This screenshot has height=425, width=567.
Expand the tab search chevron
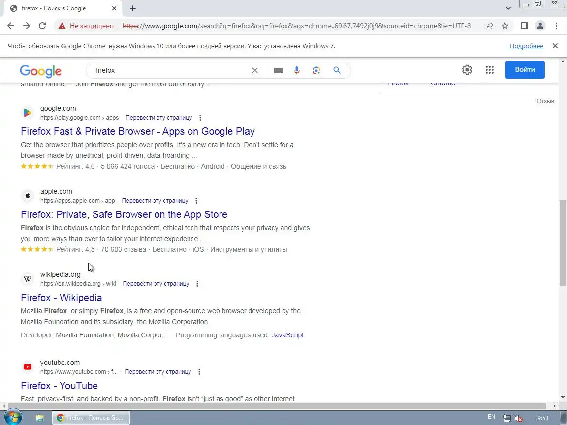(x=508, y=8)
